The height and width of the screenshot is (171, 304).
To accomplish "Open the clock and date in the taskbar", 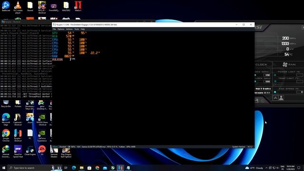I will 290,168.
